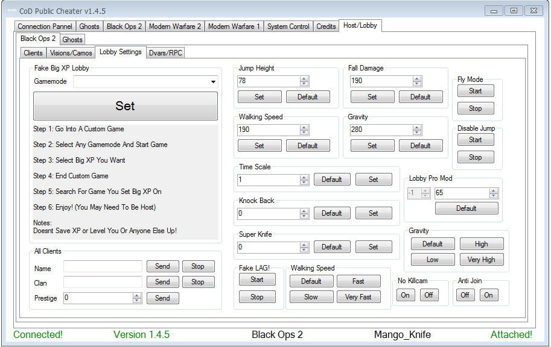Click the All Clients Name text field
The width and height of the screenshot is (551, 347).
(x=103, y=267)
